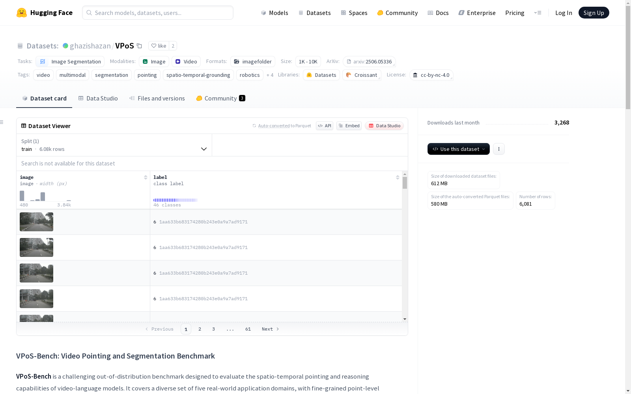Switch to the Data Studio tab
This screenshot has height=394, width=631.
(98, 98)
